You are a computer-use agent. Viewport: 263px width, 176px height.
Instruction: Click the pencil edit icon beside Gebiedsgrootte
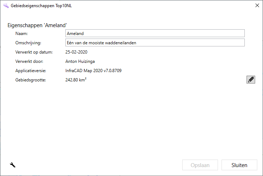coord(251,80)
